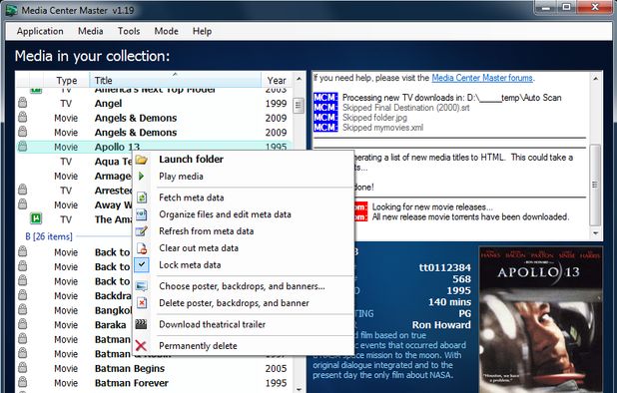Open the Mode menu
This screenshot has height=393, width=617.
166,31
